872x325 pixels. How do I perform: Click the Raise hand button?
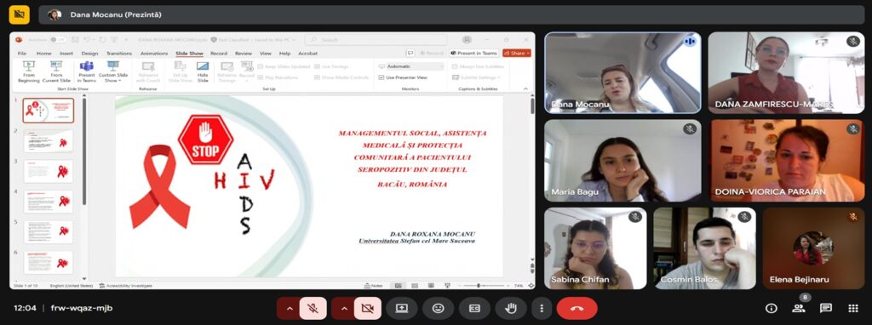(511, 308)
